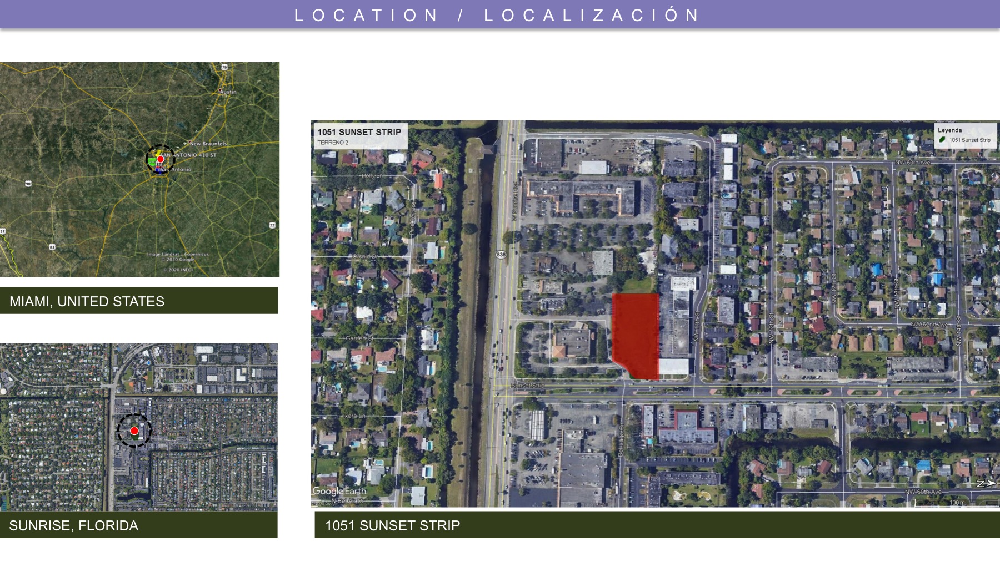This screenshot has width=1000, height=562.
Task: Select the red highlighted parcel area
Action: click(x=635, y=333)
